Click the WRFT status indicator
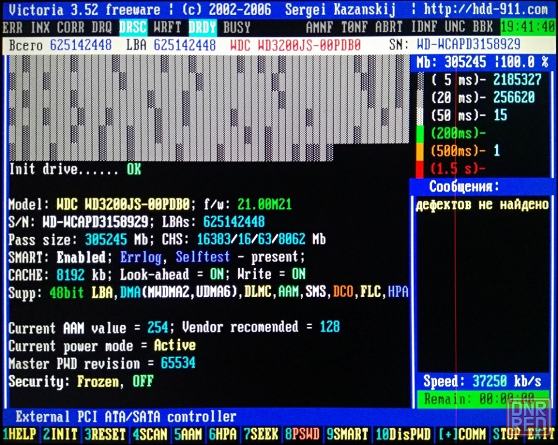This screenshot has width=558, height=445. 167,27
